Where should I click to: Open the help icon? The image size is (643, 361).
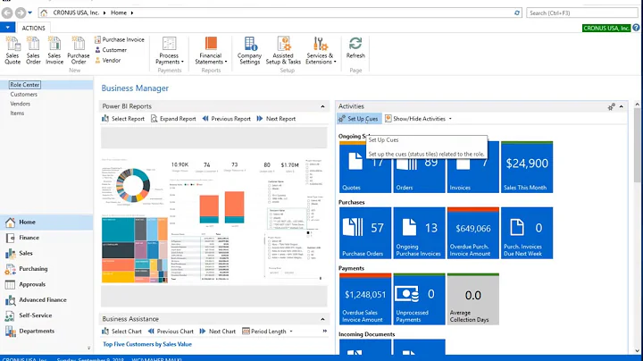point(636,28)
